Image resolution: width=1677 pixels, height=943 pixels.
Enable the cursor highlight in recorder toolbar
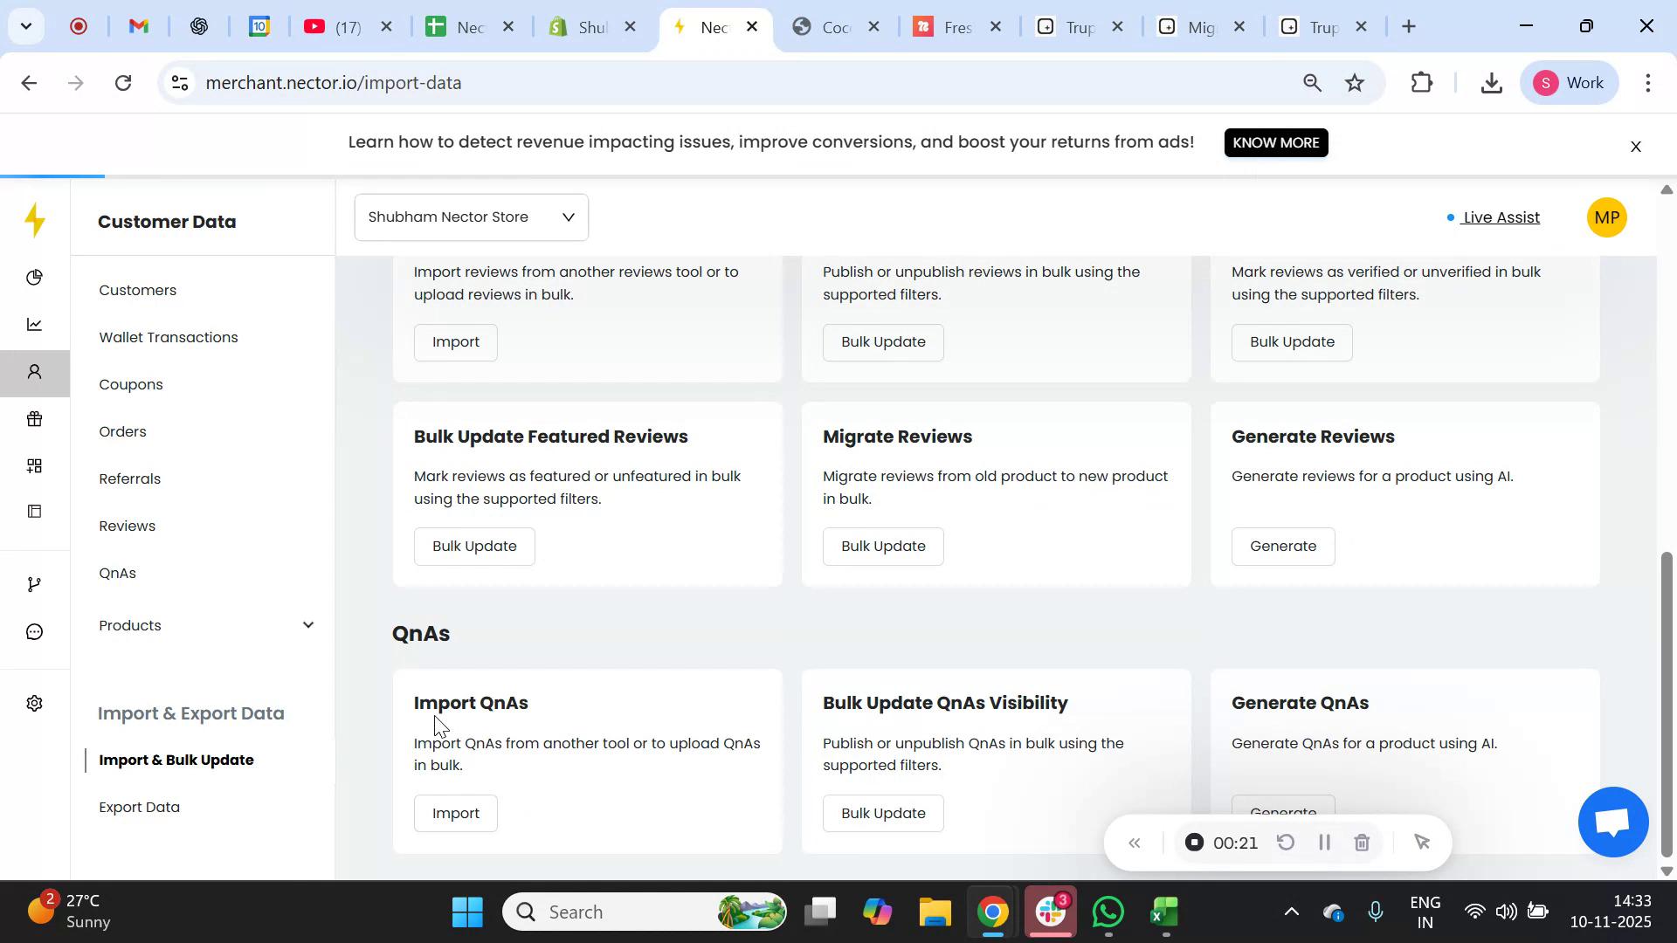[x=1422, y=843]
